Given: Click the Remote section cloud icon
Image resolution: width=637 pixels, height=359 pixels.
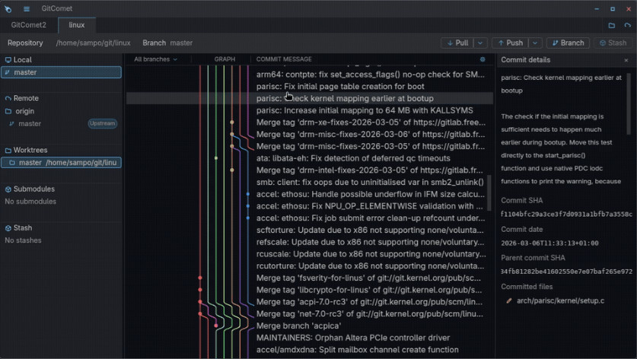Looking at the screenshot, I should [x=8, y=98].
